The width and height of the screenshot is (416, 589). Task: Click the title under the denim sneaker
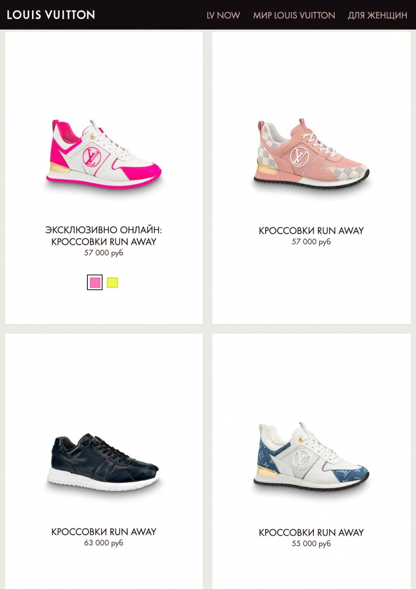[311, 533]
